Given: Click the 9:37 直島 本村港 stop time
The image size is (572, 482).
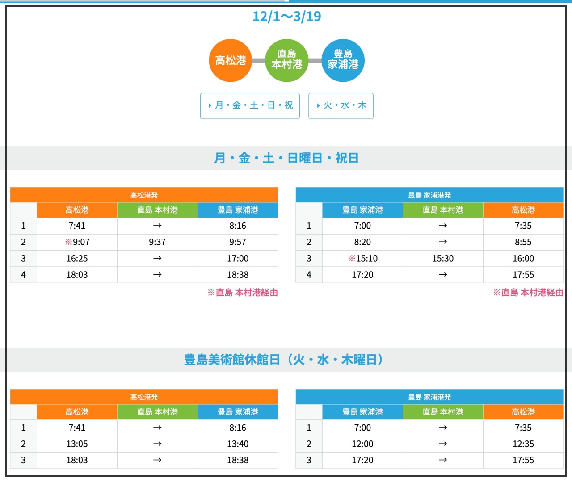Looking at the screenshot, I should 157,242.
